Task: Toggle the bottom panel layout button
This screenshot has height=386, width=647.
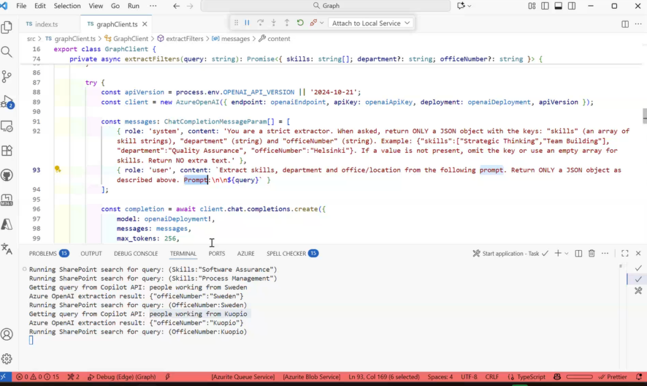Action: (558, 6)
